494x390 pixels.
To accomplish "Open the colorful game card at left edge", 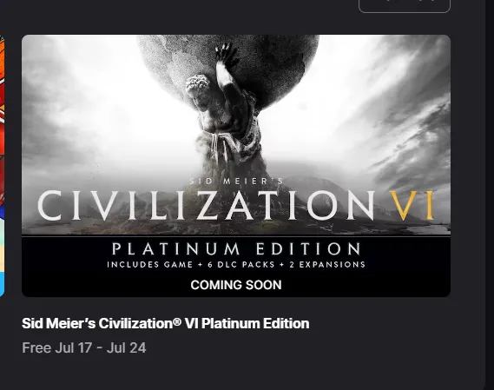I will click(x=2, y=166).
